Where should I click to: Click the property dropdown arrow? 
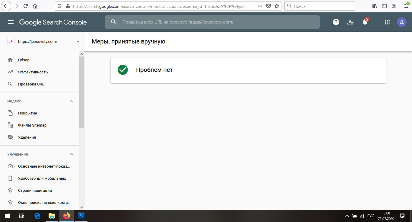78,42
